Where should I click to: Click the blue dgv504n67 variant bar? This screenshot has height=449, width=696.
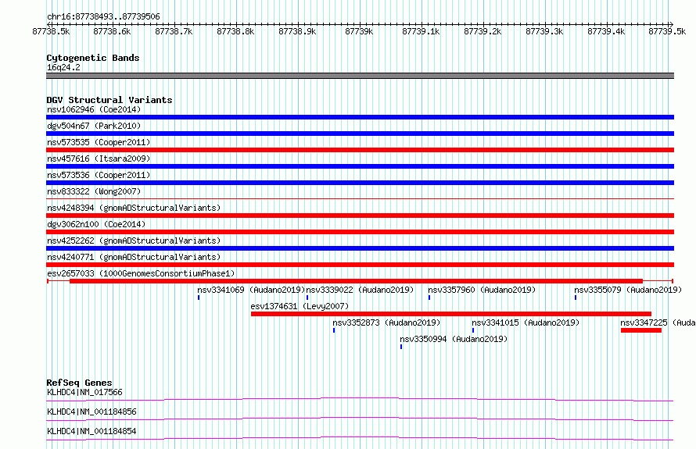[x=360, y=134]
